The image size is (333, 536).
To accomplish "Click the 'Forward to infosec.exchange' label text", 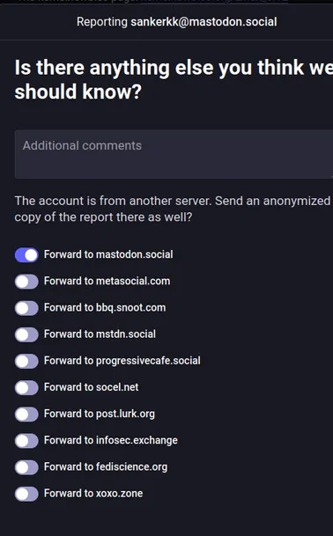I will (111, 440).
